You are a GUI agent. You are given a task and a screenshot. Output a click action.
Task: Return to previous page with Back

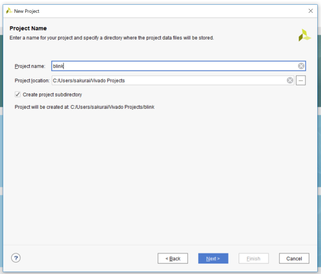pyautogui.click(x=173, y=259)
